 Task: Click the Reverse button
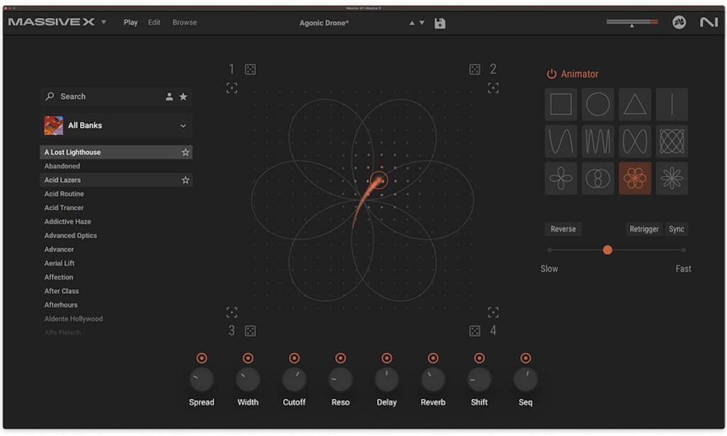[x=563, y=229]
